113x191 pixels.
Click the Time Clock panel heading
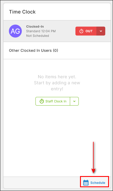tap(22, 12)
